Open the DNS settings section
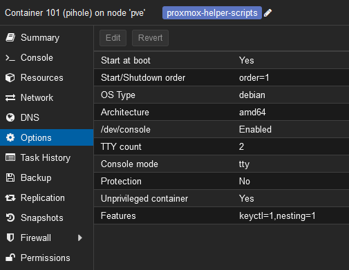The width and height of the screenshot is (349, 270). tap(46, 117)
